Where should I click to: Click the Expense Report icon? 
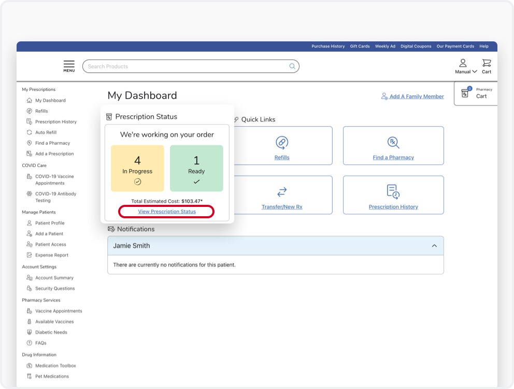coord(29,255)
